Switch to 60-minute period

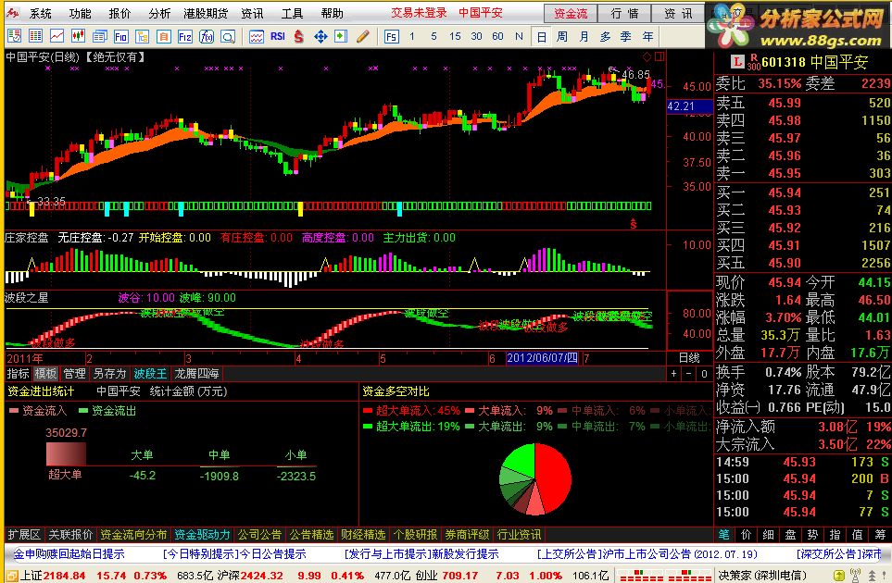click(x=497, y=36)
